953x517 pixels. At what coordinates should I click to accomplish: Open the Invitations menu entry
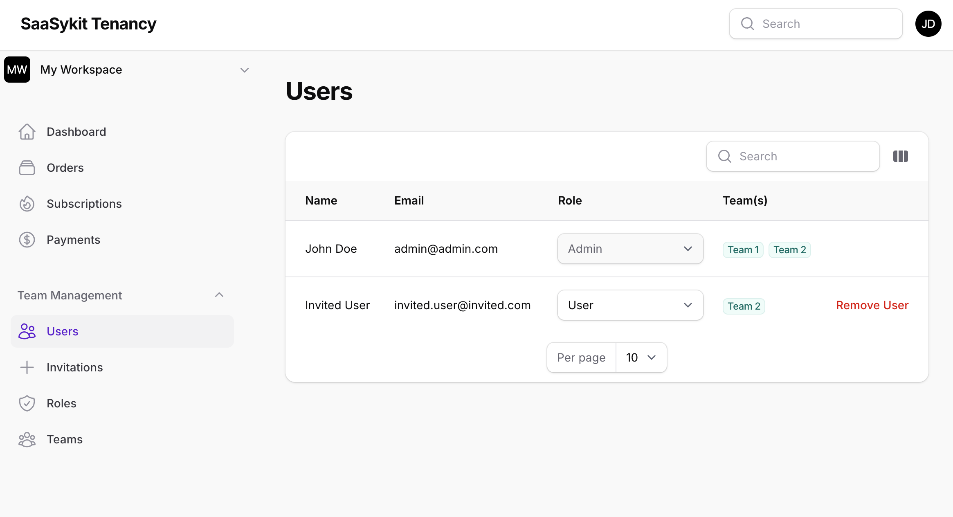(74, 367)
